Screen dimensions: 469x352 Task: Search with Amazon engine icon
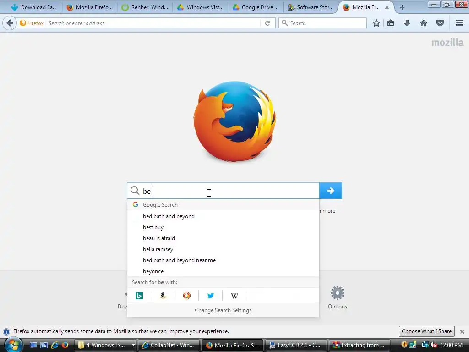163,296
